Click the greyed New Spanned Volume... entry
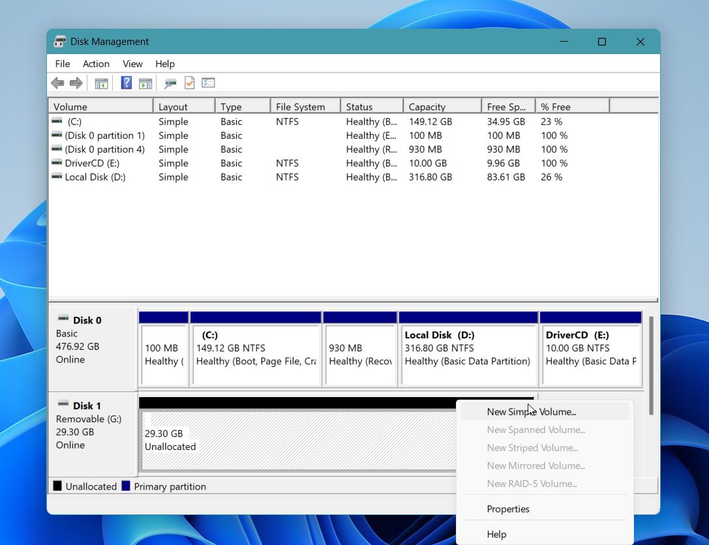The image size is (709, 545). tap(545, 430)
